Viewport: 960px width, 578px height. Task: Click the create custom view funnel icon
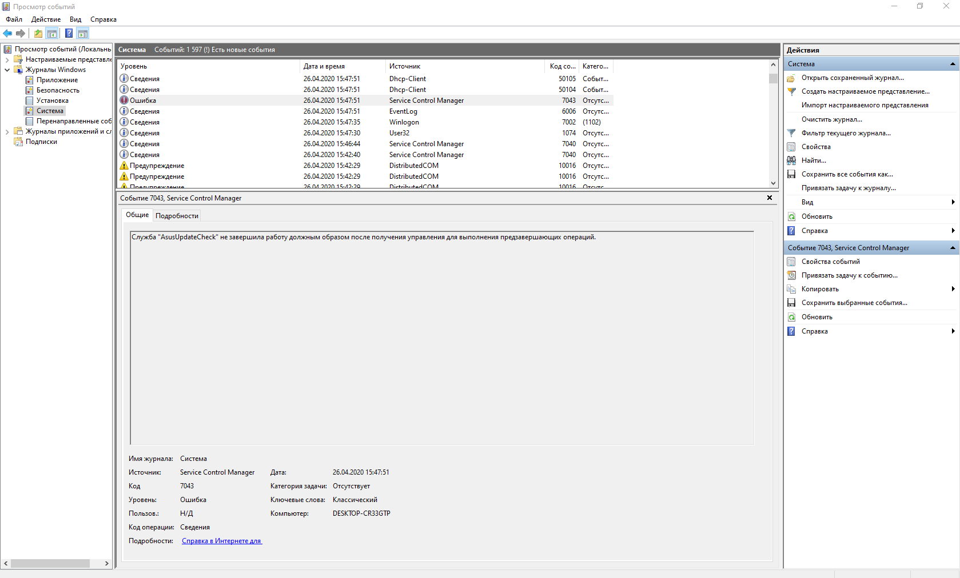pyautogui.click(x=791, y=91)
